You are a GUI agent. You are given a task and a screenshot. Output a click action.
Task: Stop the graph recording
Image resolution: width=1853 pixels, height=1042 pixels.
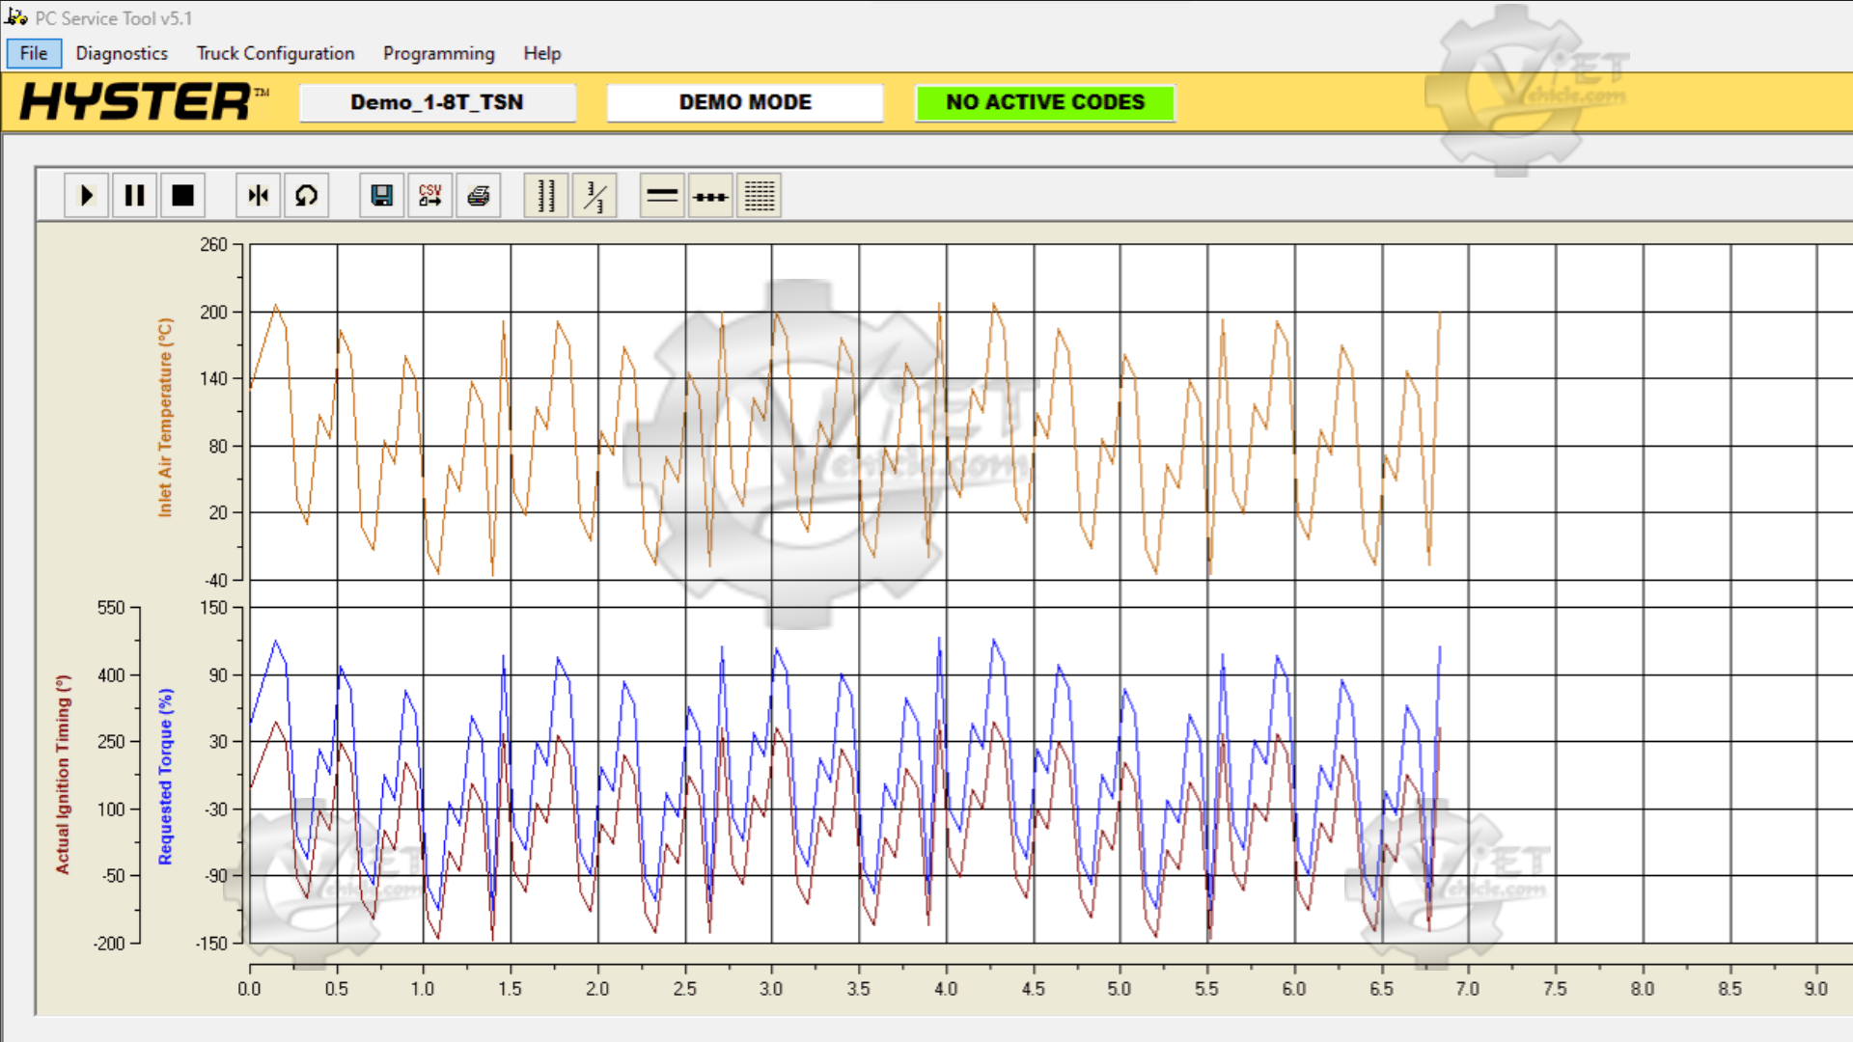(x=182, y=196)
